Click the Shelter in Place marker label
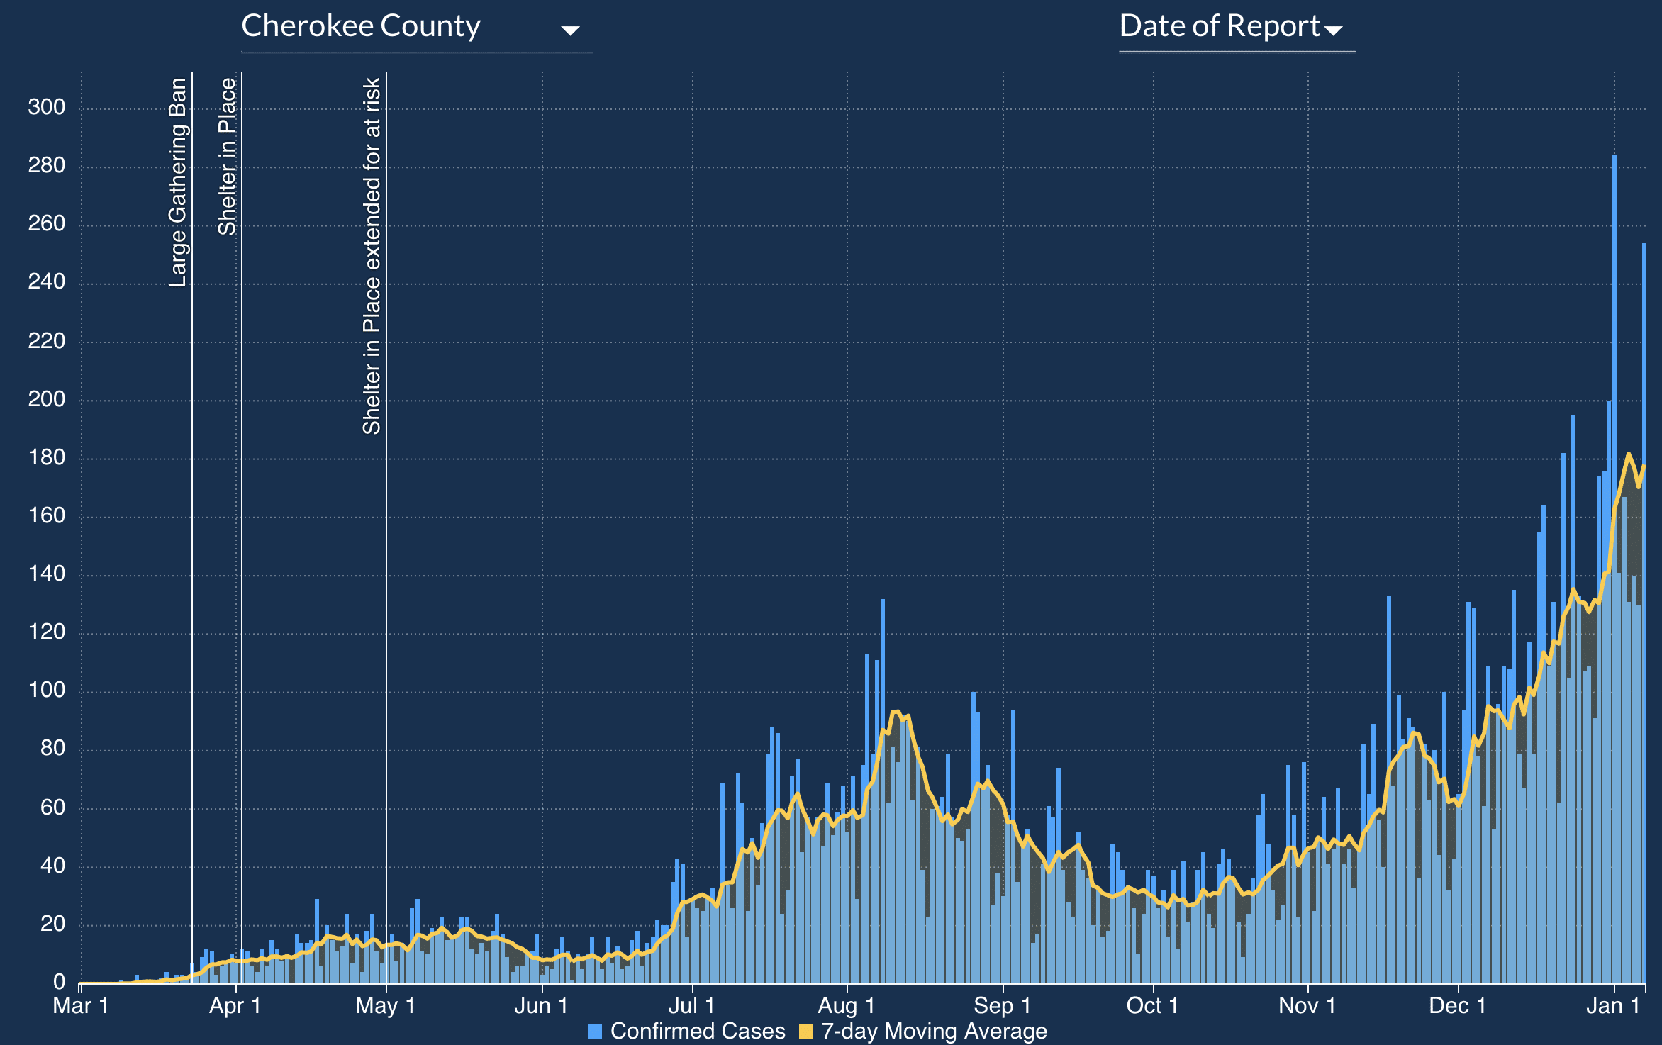The width and height of the screenshot is (1662, 1045). (x=227, y=157)
